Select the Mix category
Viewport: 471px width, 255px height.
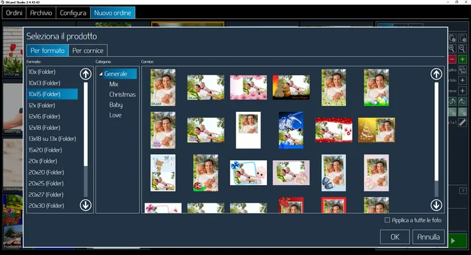coord(114,84)
